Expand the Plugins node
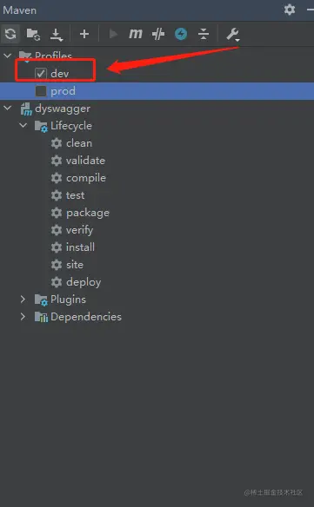This screenshot has height=507, width=314. 23,300
